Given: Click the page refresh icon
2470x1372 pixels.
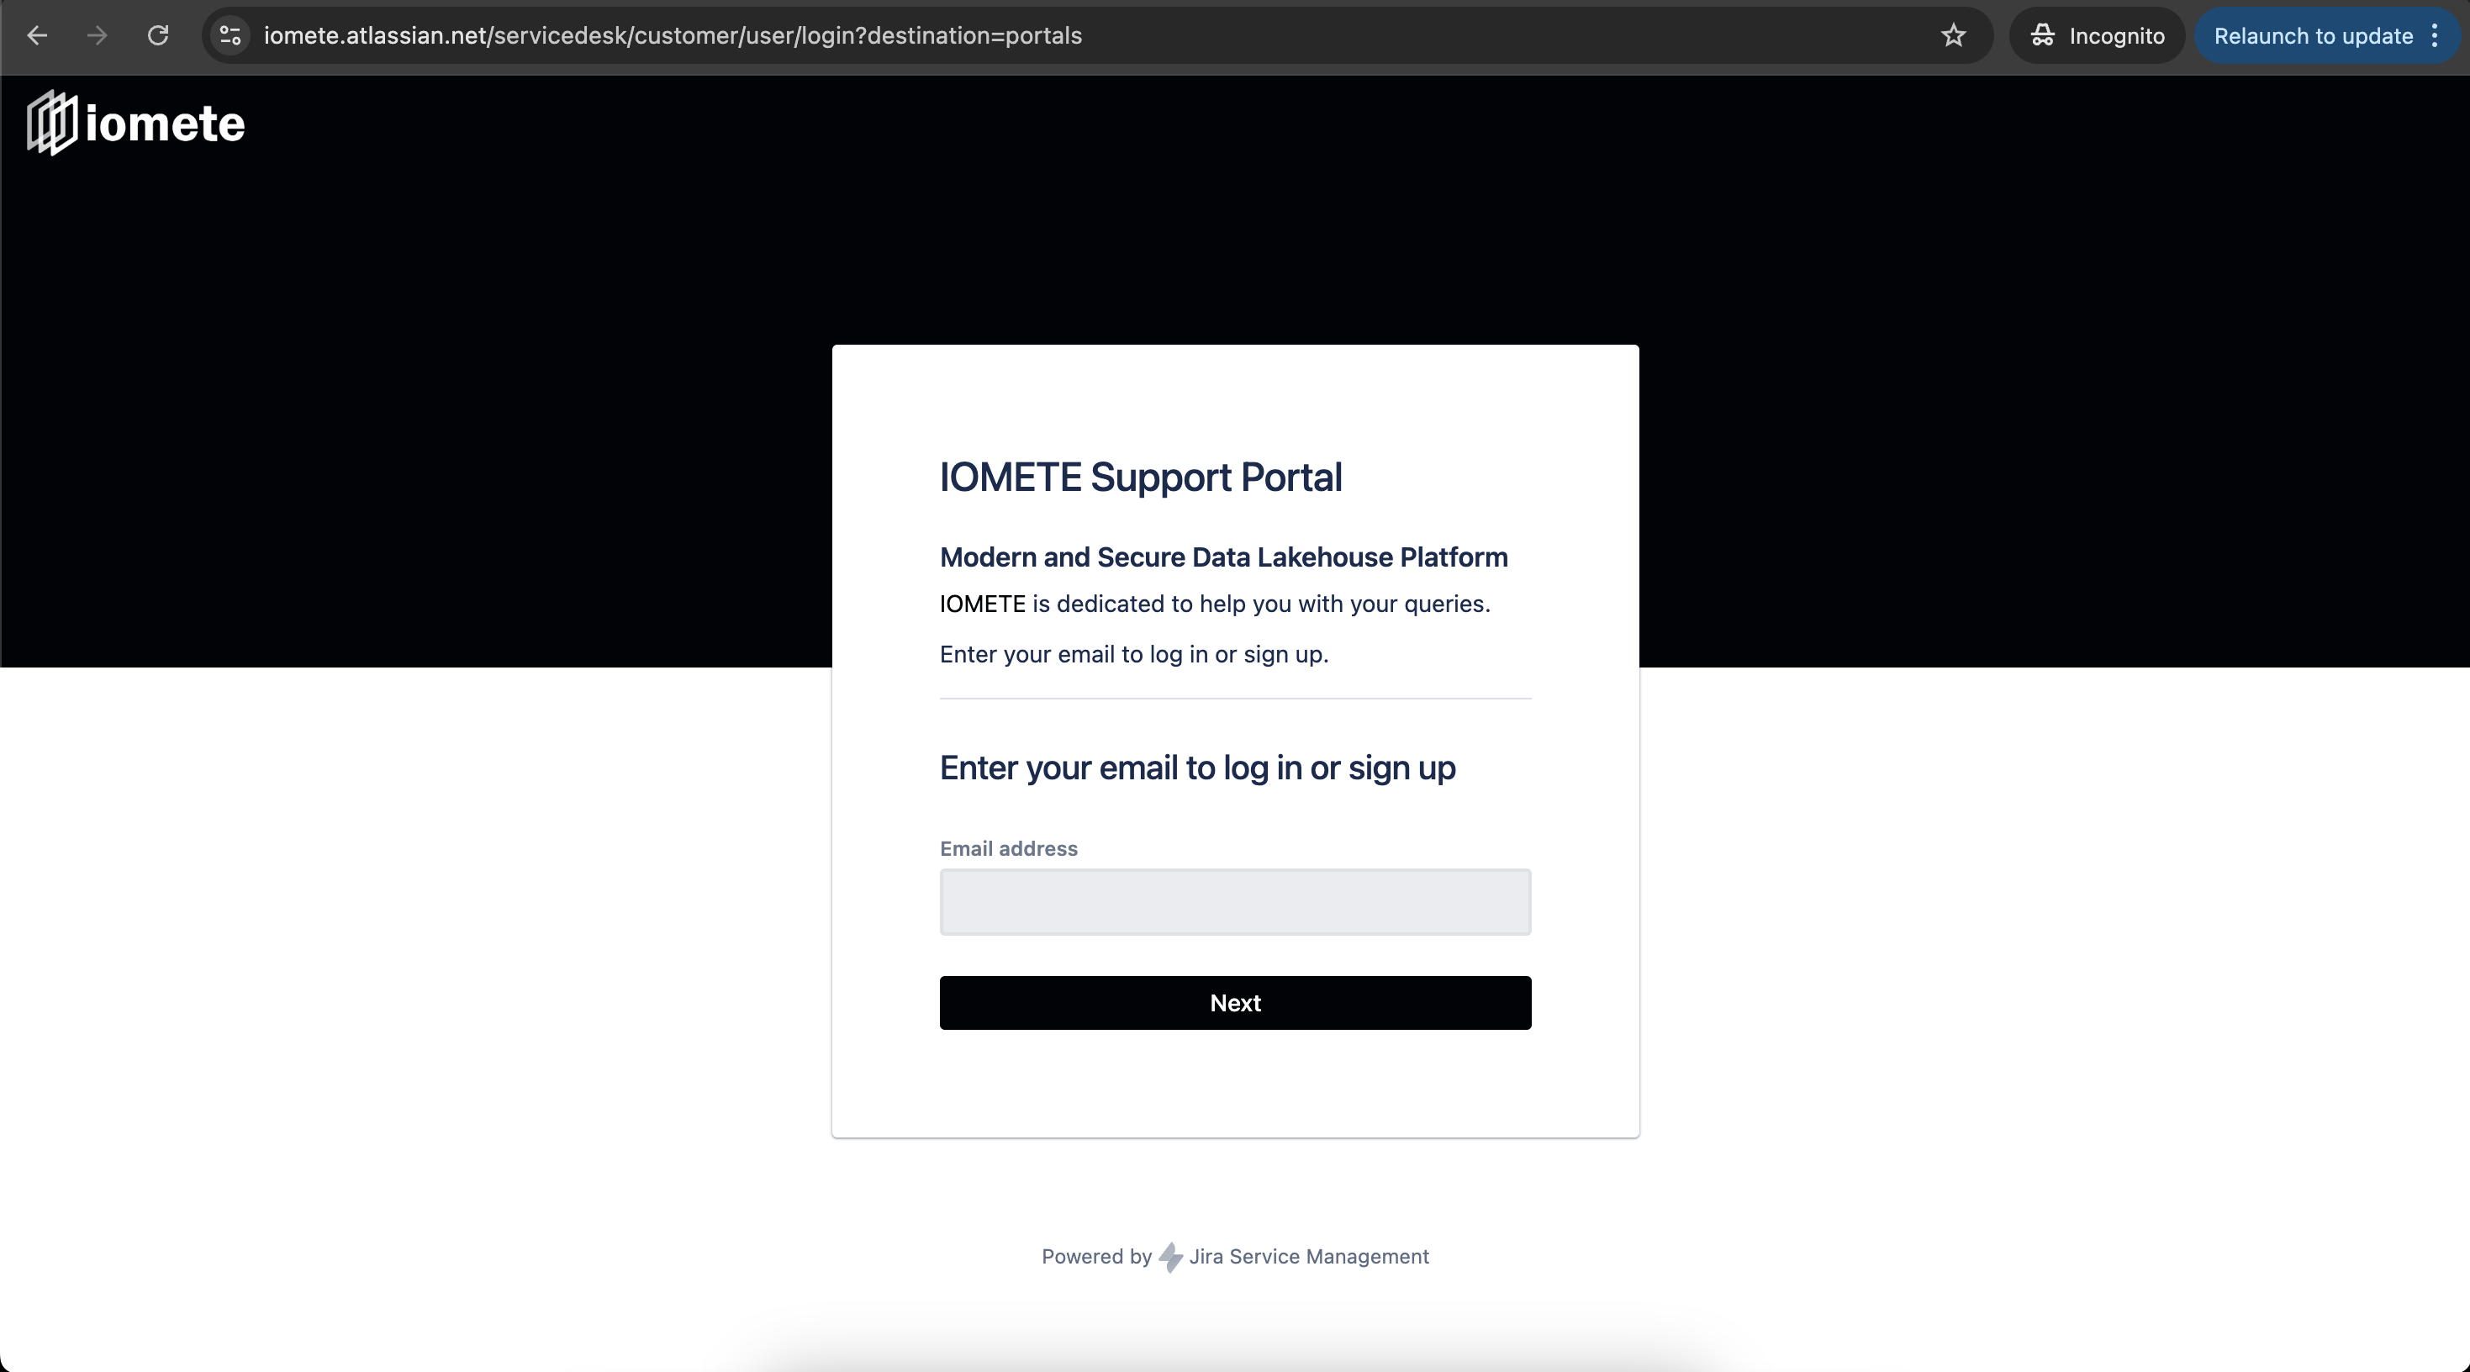Looking at the screenshot, I should 159,34.
